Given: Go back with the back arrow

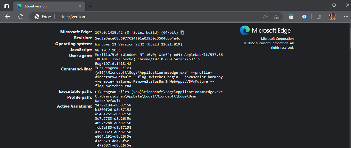Looking at the screenshot, I should (8, 17).
